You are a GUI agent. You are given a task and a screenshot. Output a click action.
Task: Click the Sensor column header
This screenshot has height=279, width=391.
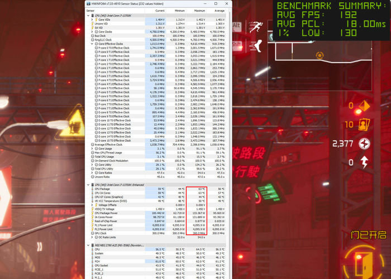click(x=90, y=11)
